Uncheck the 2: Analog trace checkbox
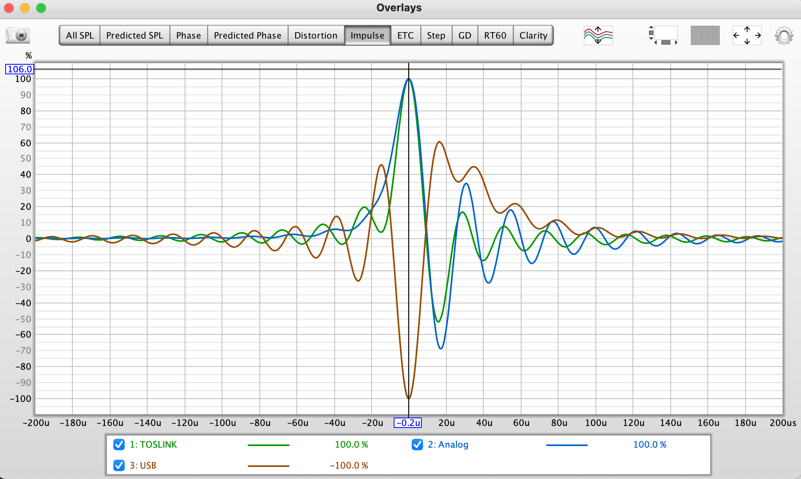This screenshot has width=801, height=479. (417, 444)
